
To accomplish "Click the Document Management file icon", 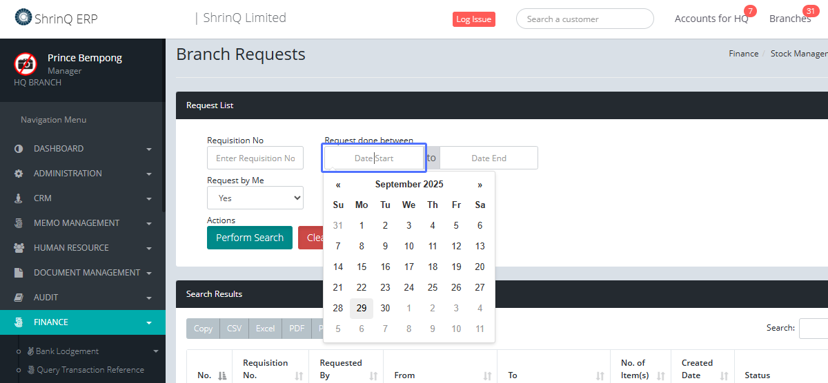I will (19, 273).
